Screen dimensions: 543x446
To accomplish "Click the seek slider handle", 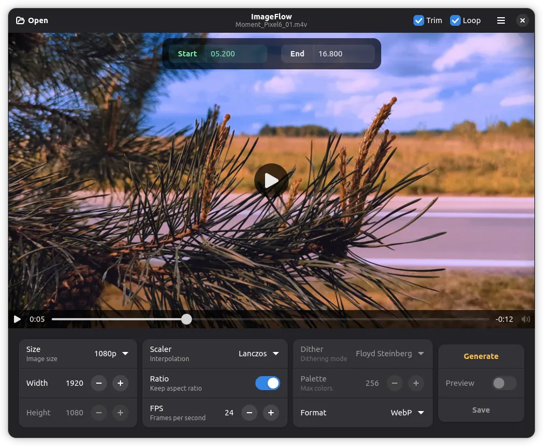I will pos(187,319).
